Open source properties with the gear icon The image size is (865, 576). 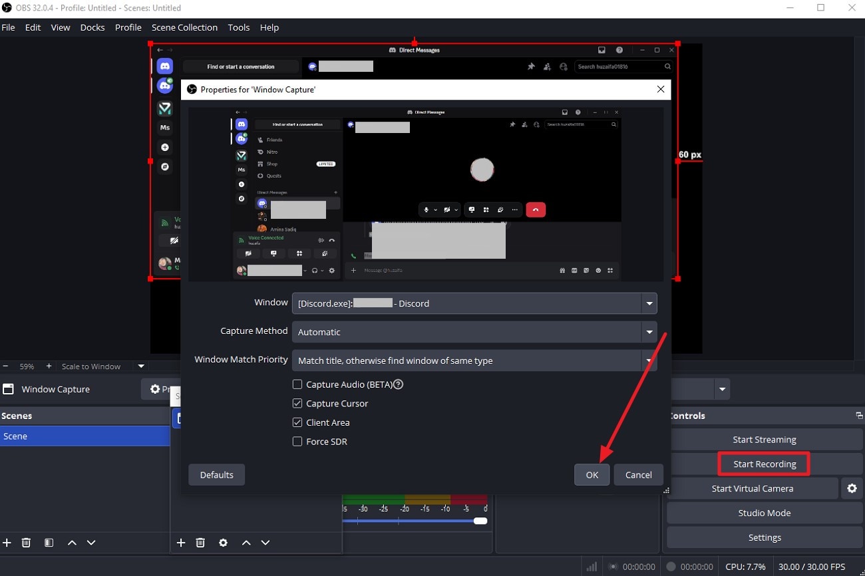[x=223, y=542]
